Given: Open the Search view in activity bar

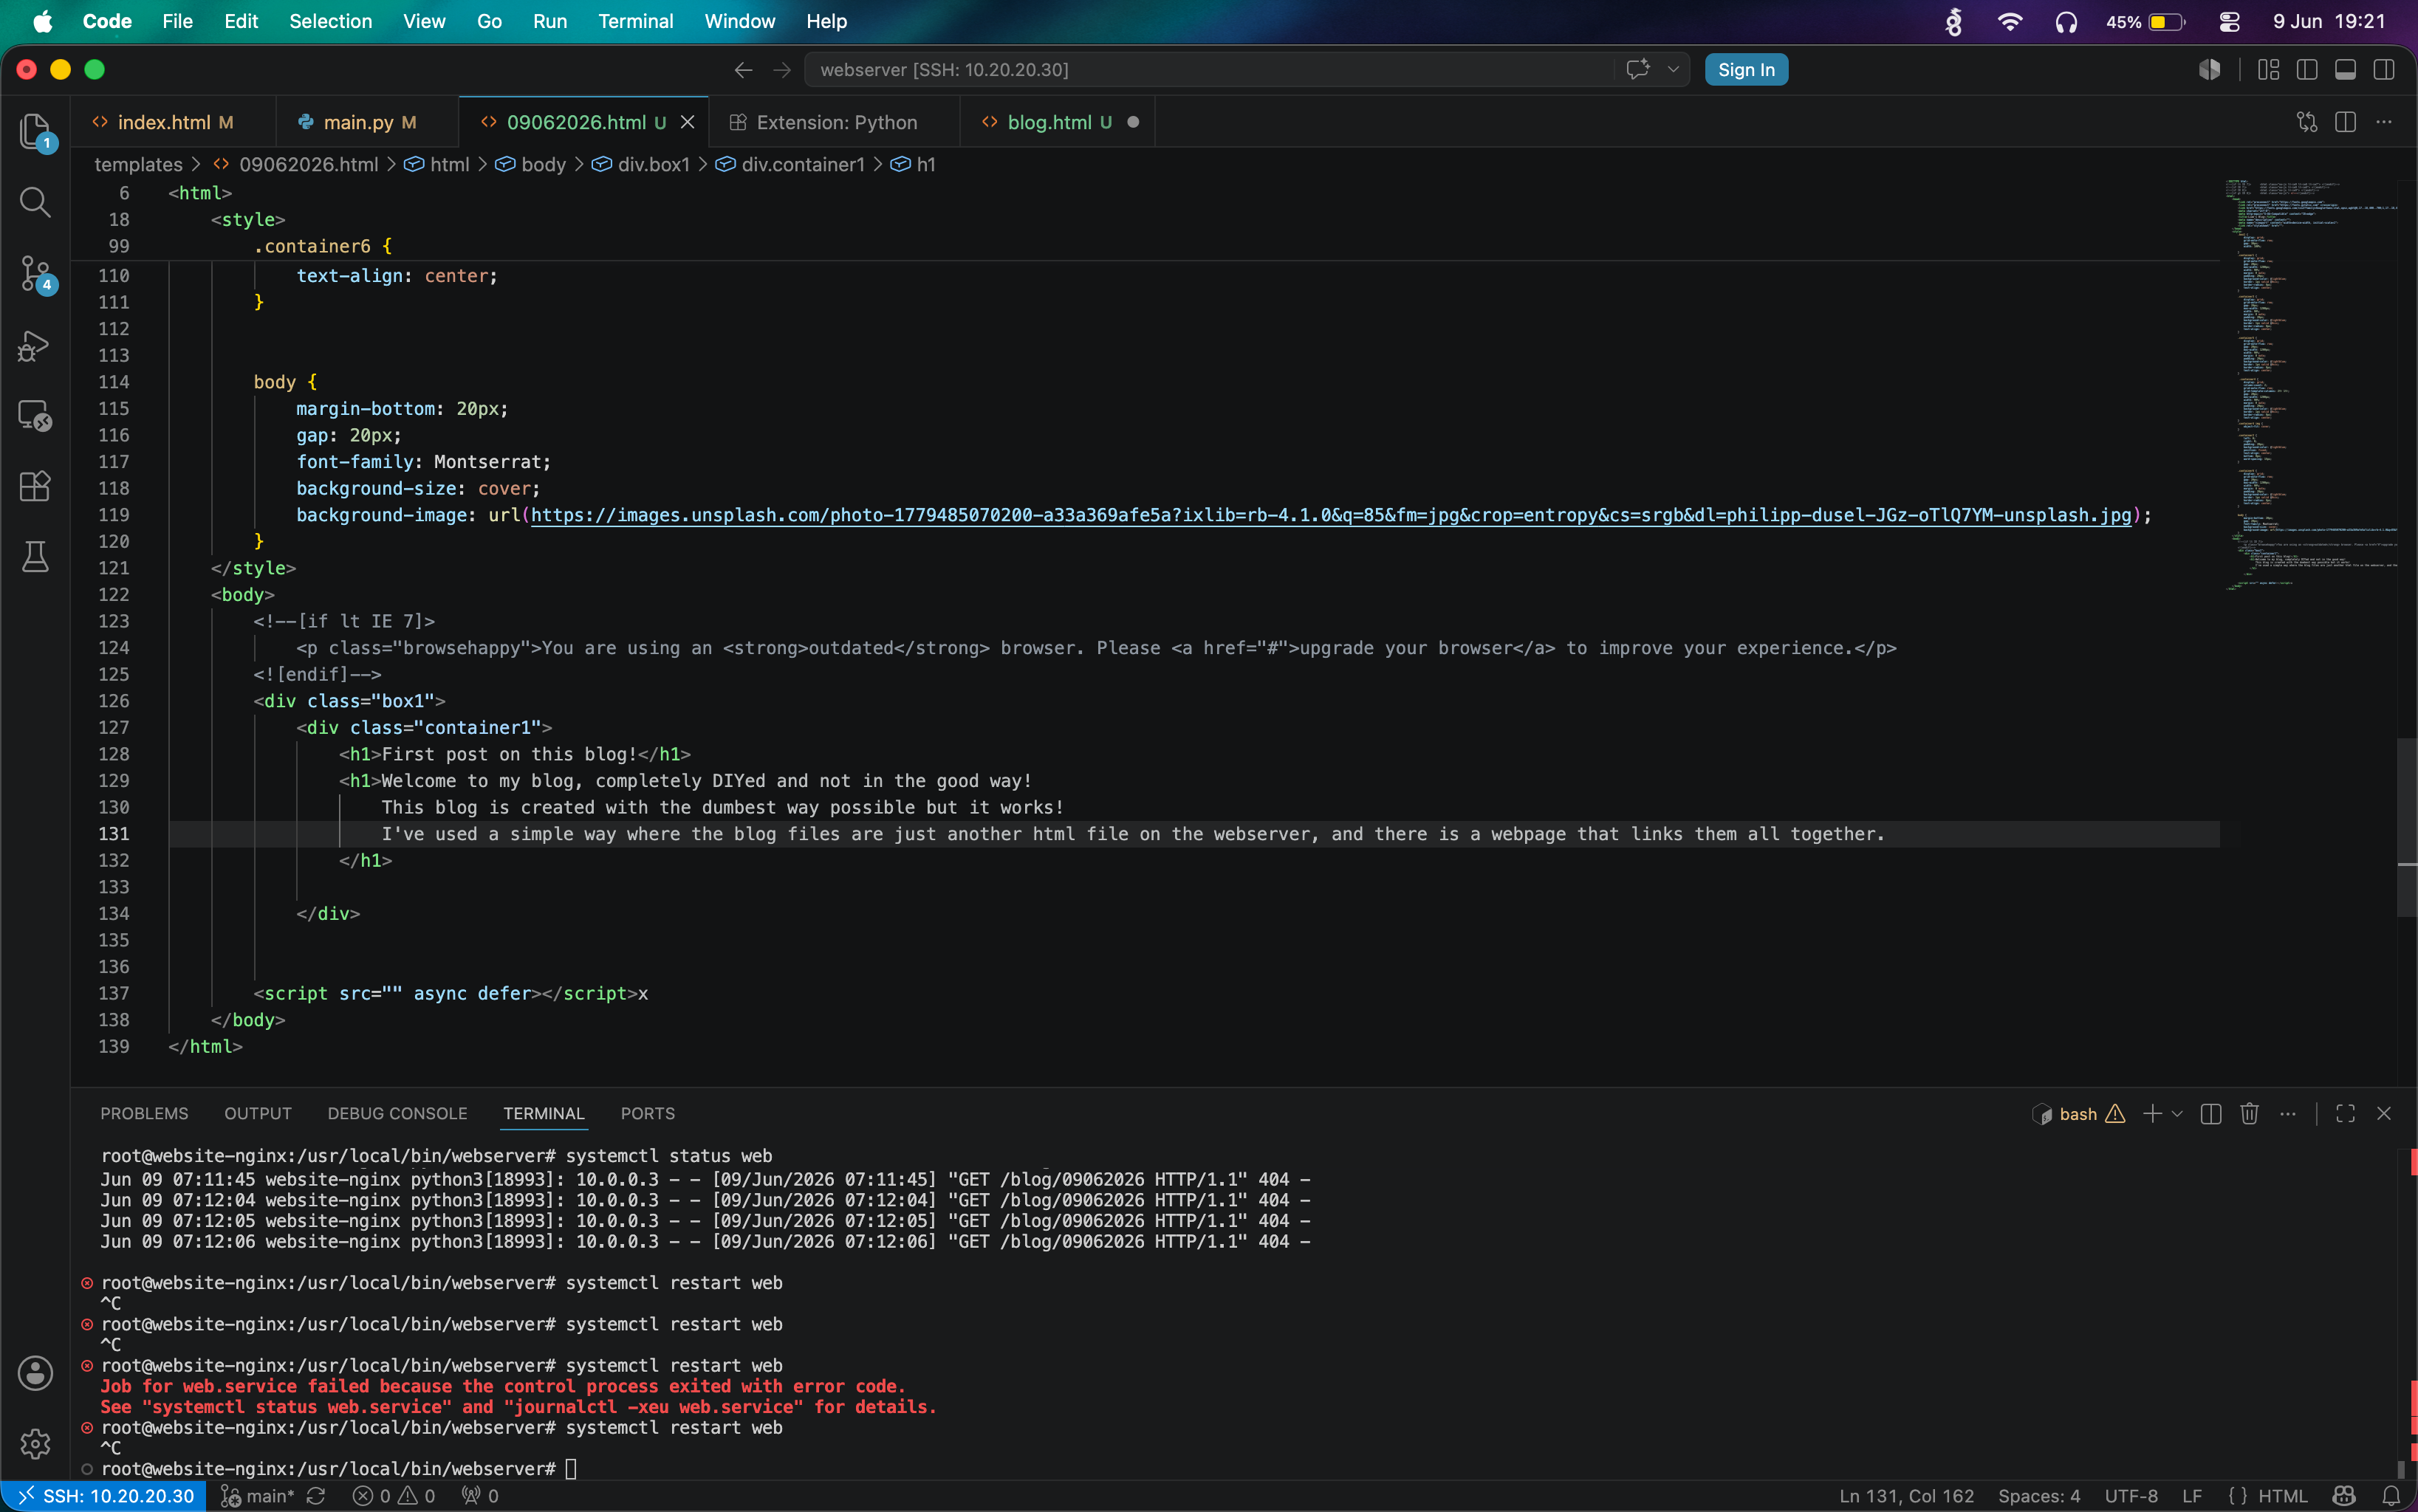Looking at the screenshot, I should click(35, 201).
